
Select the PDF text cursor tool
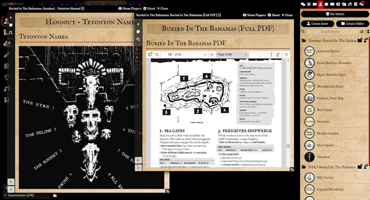[x=271, y=54]
